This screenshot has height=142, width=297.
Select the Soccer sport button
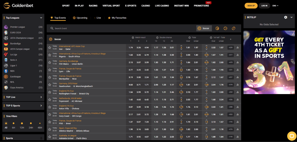click(x=204, y=28)
